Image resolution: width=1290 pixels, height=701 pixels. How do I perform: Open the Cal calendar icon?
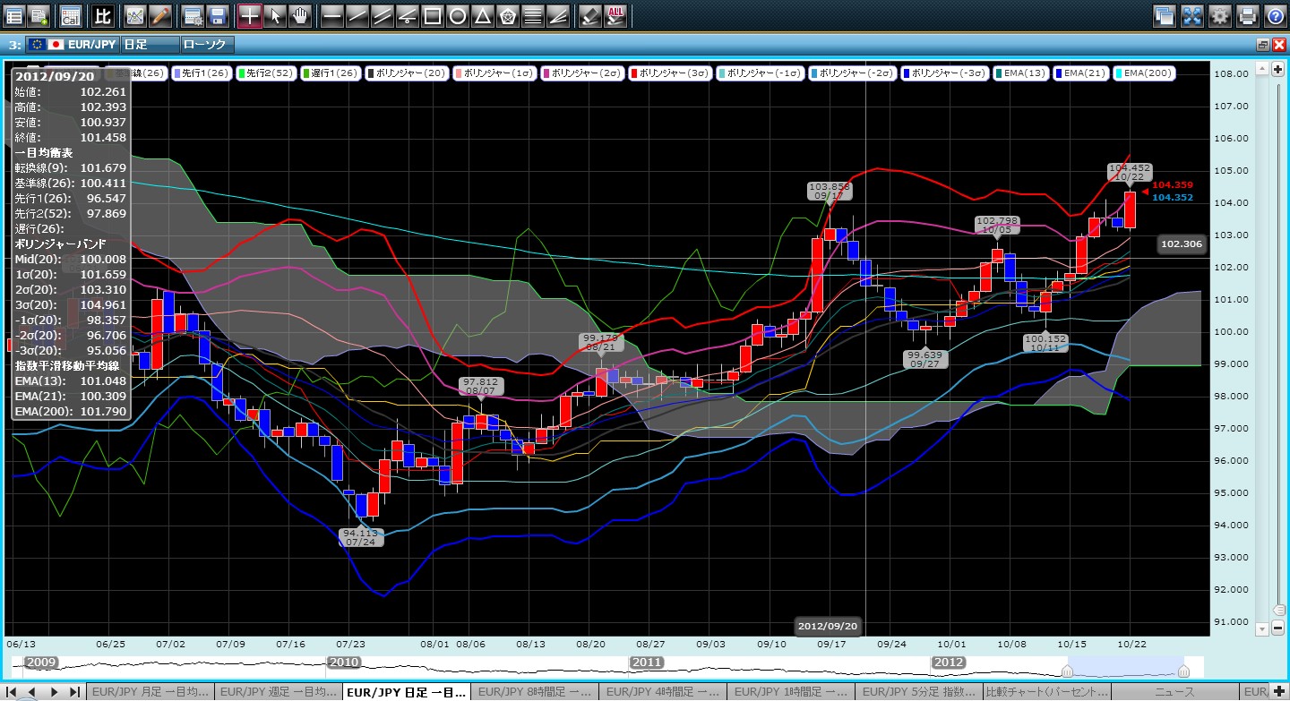[70, 15]
